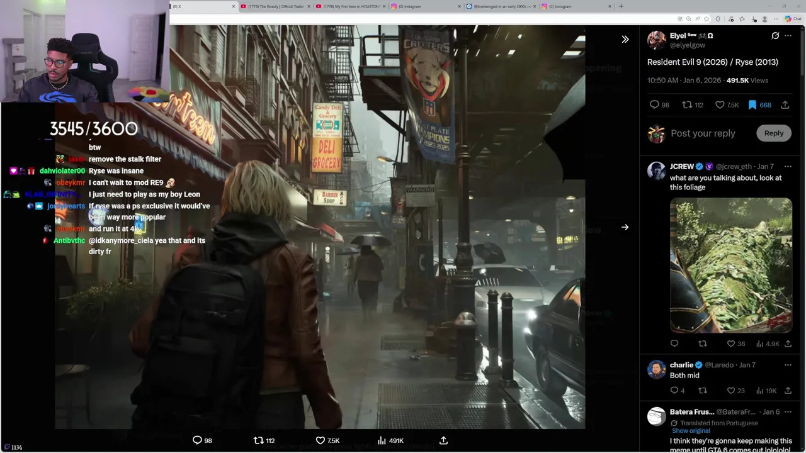Click chat user Antibvthc
This screenshot has width=806, height=453.
(69, 240)
